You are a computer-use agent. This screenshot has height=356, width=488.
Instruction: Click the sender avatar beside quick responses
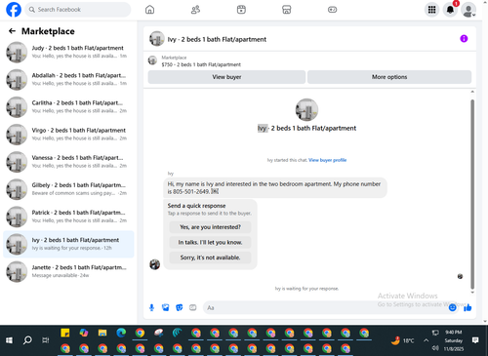point(154,264)
